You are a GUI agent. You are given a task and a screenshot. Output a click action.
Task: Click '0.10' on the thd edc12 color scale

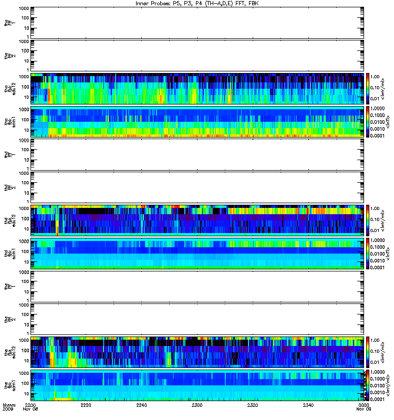coord(375,219)
